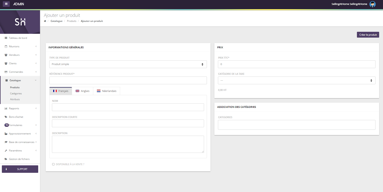The height and width of the screenshot is (192, 383).
Task: Enable the Disponible à la vente checkbox
Action: (x=54, y=164)
